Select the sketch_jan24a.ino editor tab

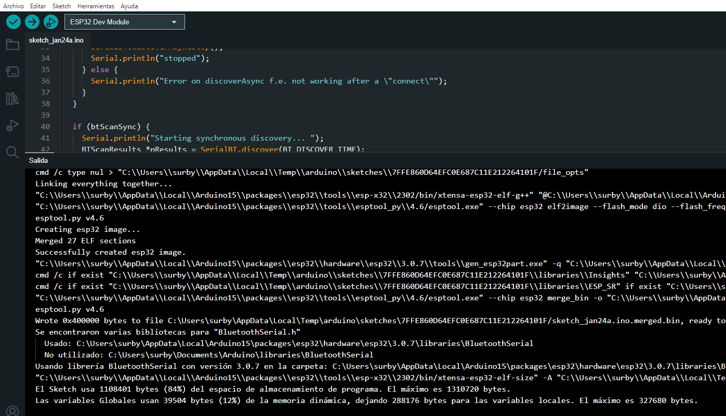[x=56, y=40]
